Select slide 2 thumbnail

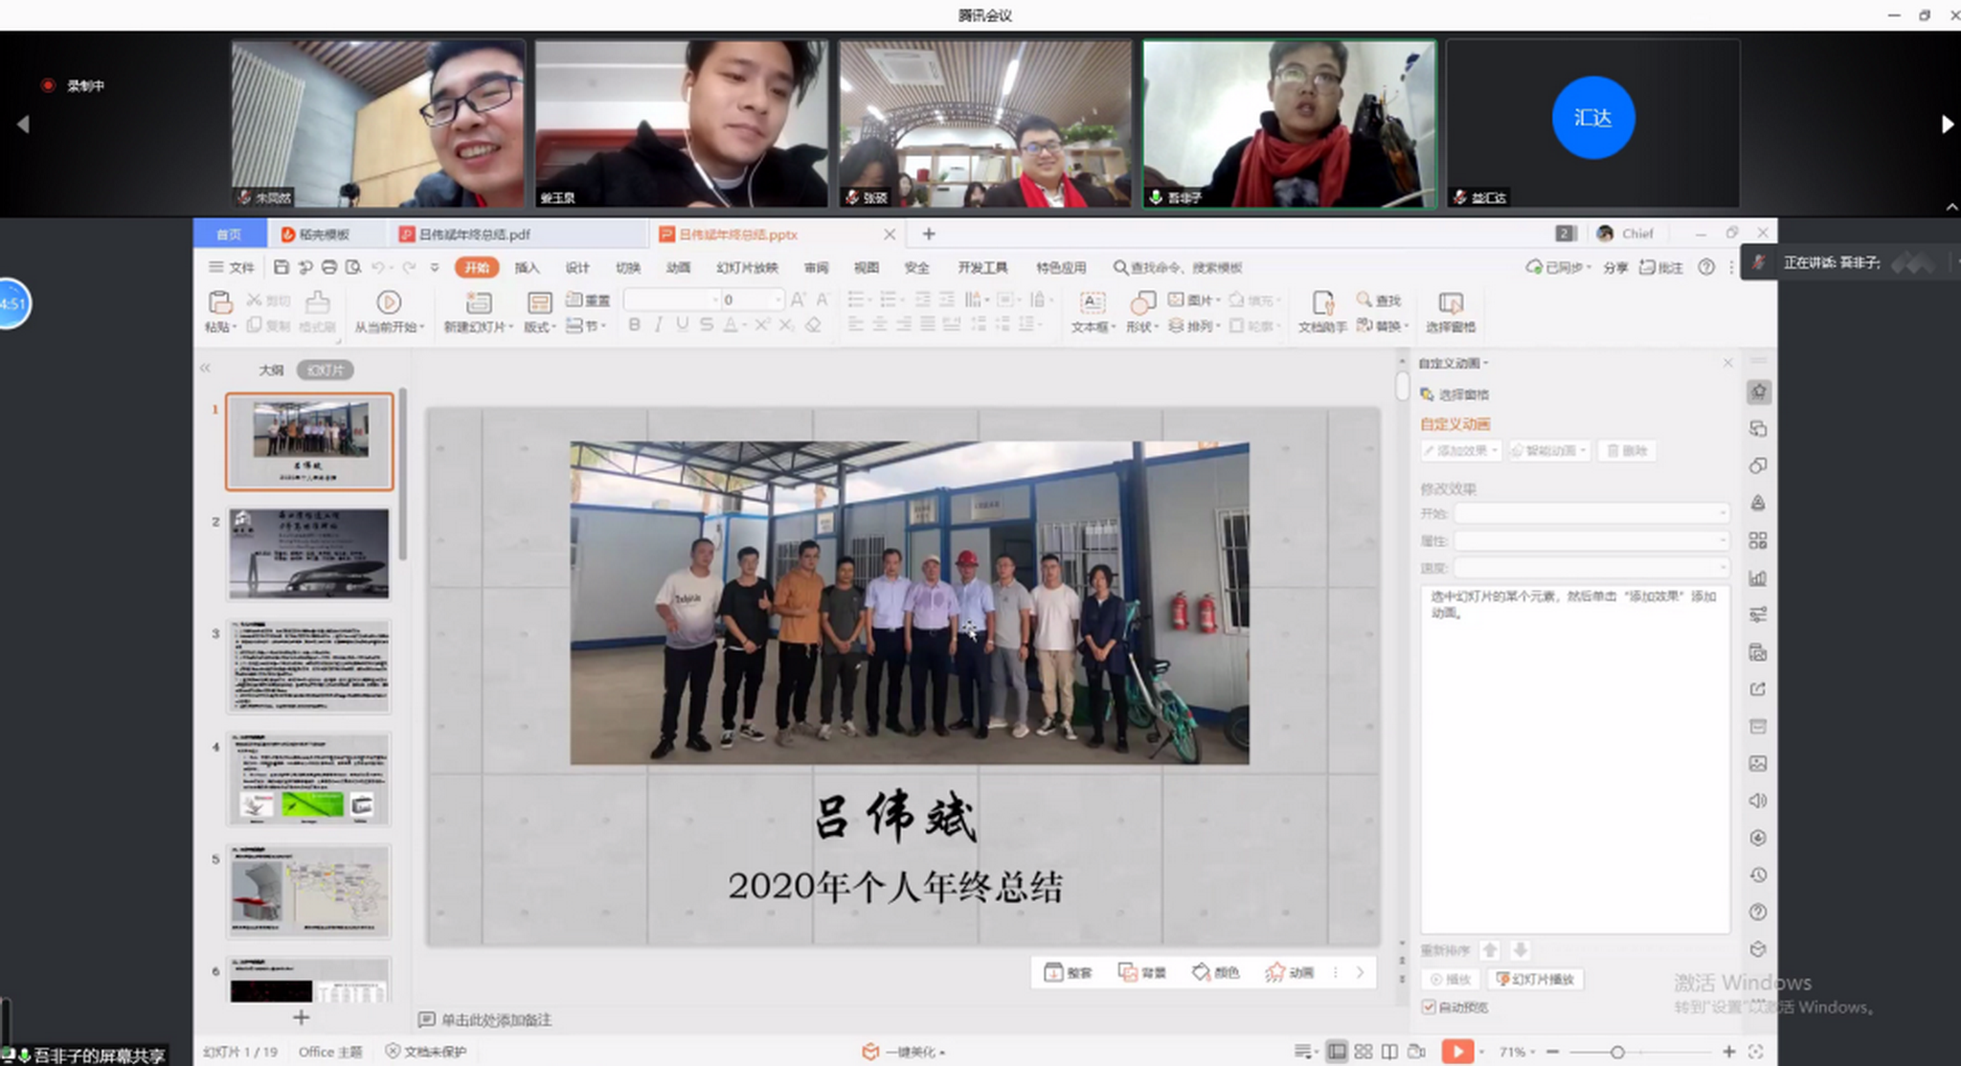[x=309, y=554]
